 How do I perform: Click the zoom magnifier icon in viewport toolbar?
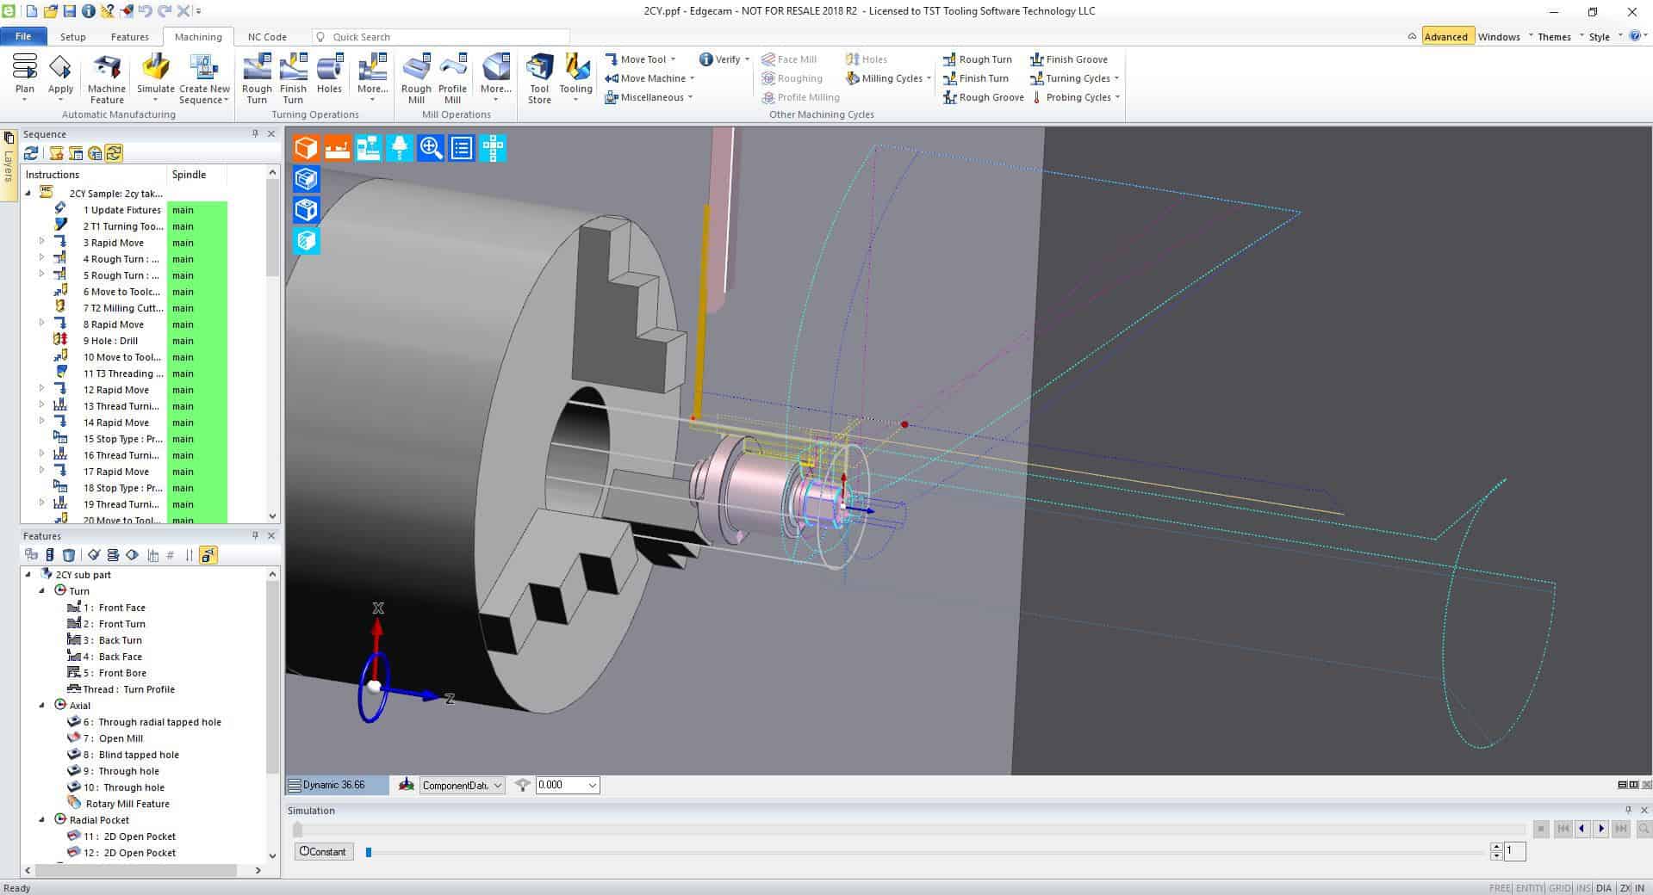[x=431, y=148]
